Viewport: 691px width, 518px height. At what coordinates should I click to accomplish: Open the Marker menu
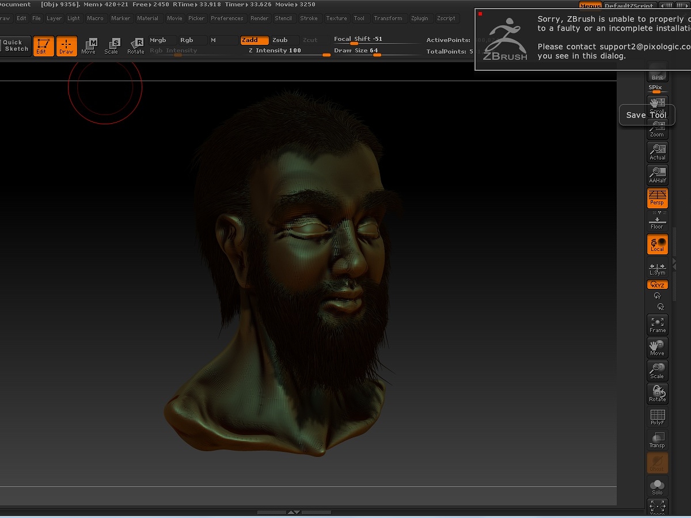pos(121,18)
